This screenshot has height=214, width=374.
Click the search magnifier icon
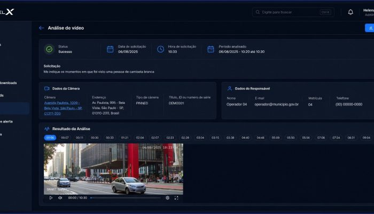[x=258, y=12]
